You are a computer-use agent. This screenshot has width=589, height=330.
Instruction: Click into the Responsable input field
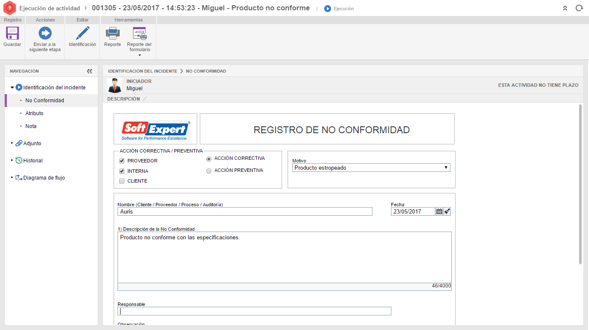254,311
